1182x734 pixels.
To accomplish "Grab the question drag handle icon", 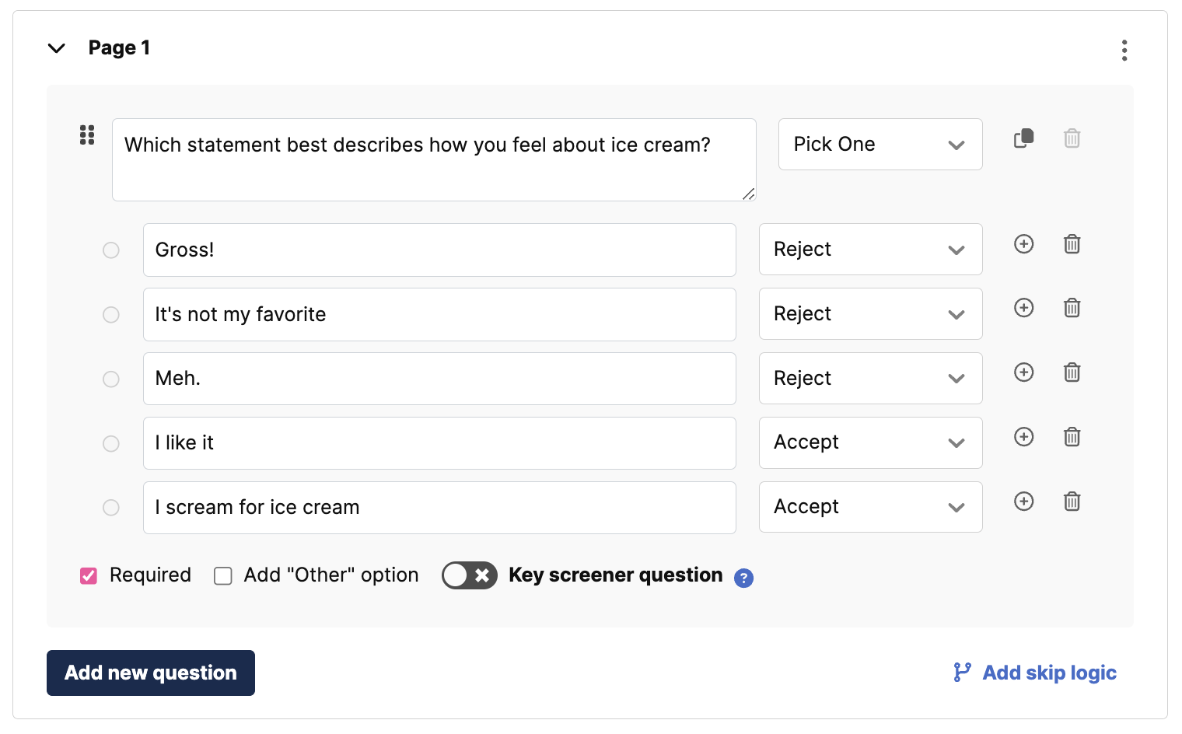I will coord(87,135).
